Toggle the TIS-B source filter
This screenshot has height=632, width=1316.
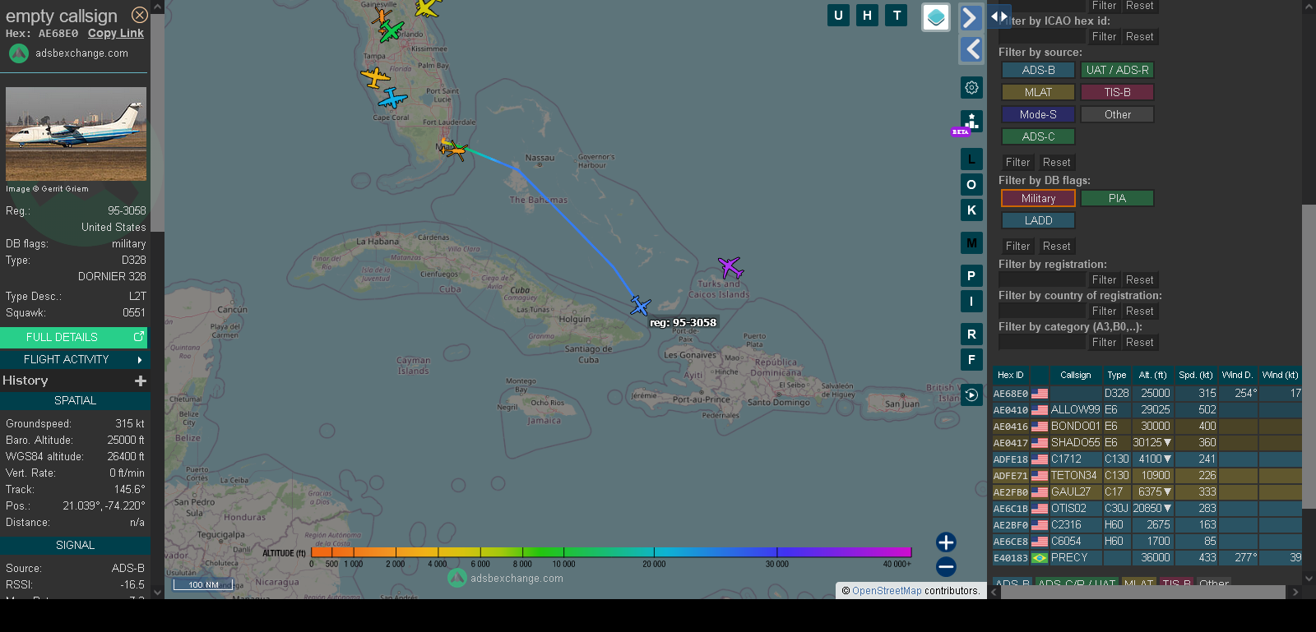pyautogui.click(x=1117, y=93)
